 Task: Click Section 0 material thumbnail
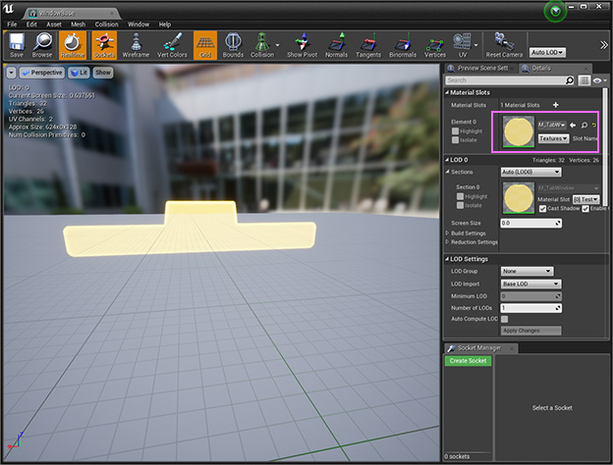[x=519, y=197]
